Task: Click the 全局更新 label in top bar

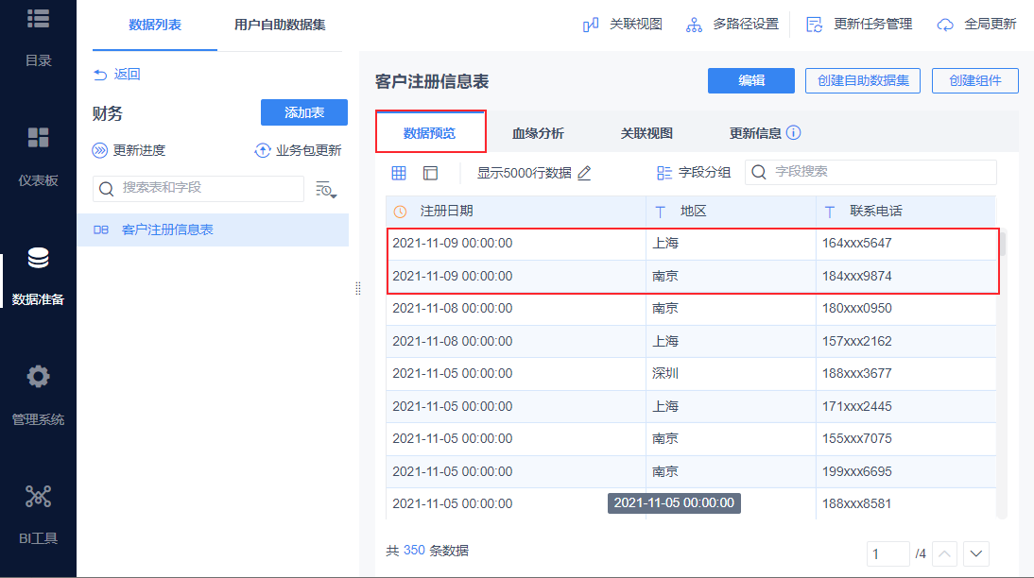Action: [x=990, y=25]
